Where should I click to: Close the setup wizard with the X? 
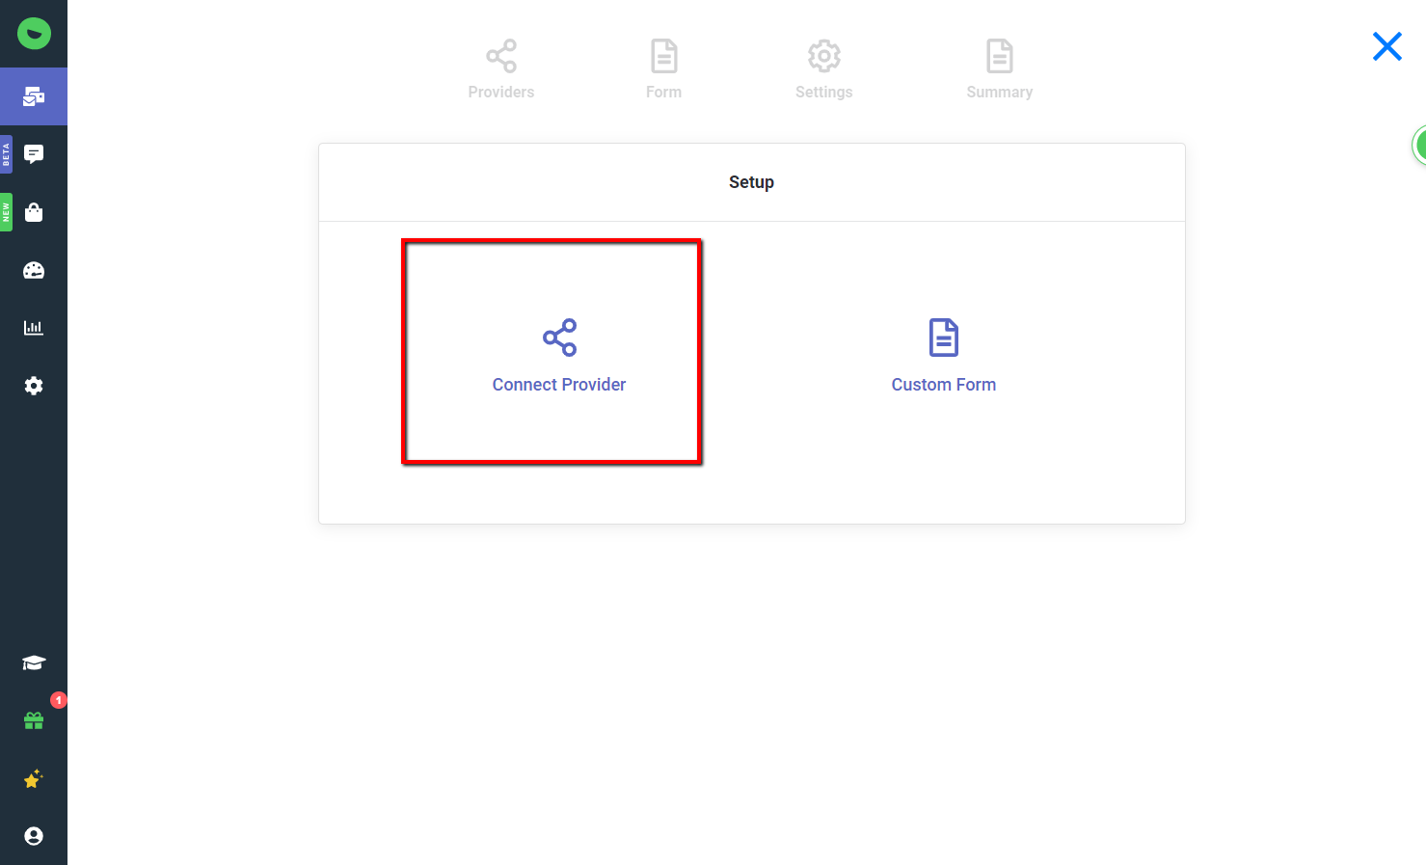(1386, 45)
